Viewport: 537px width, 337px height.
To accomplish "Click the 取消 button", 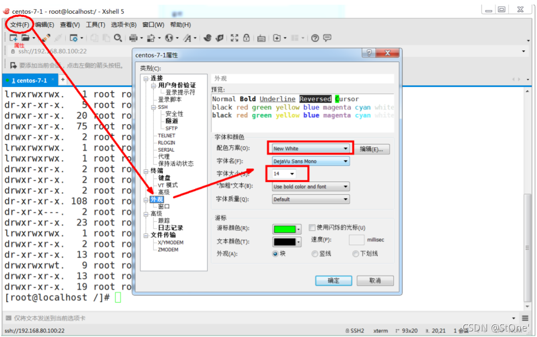I will click(375, 281).
